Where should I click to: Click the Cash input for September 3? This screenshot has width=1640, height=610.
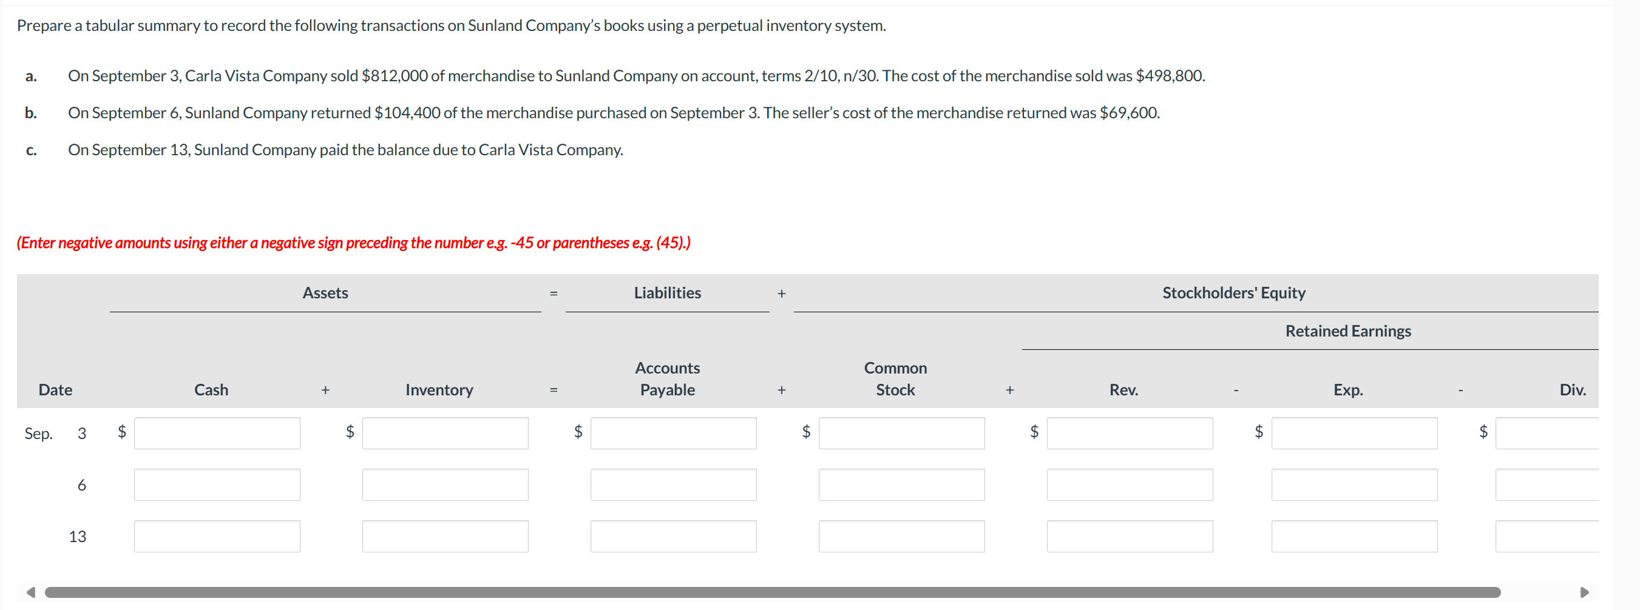coord(217,432)
